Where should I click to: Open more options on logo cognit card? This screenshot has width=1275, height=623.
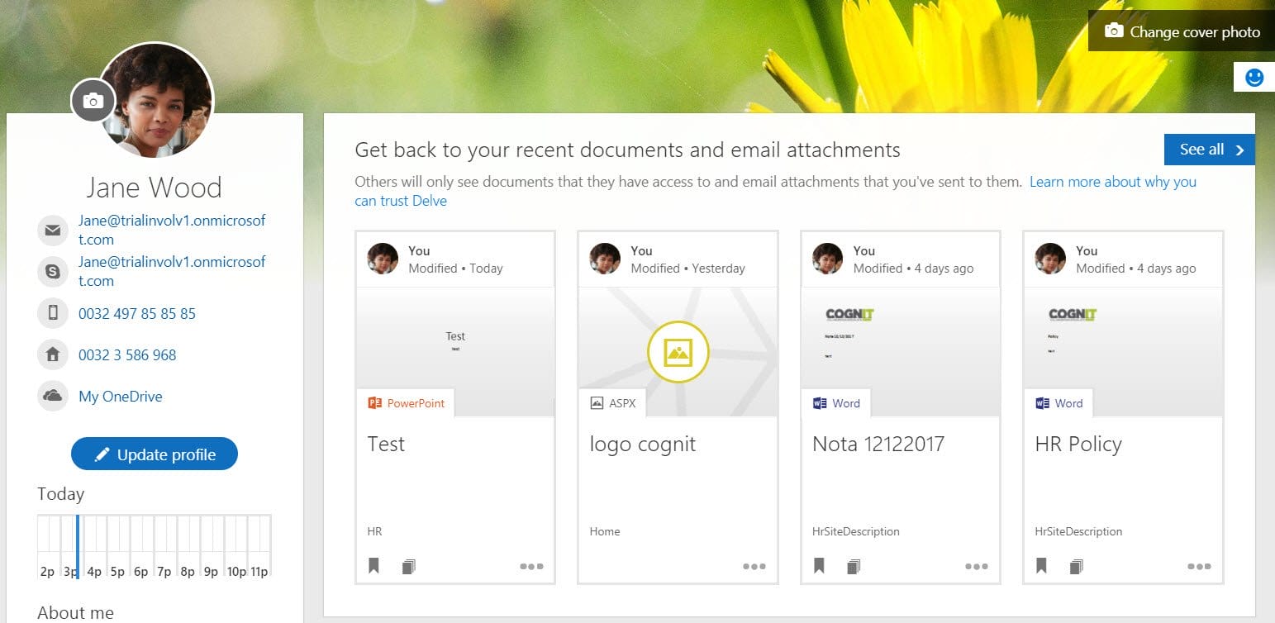pos(754,567)
